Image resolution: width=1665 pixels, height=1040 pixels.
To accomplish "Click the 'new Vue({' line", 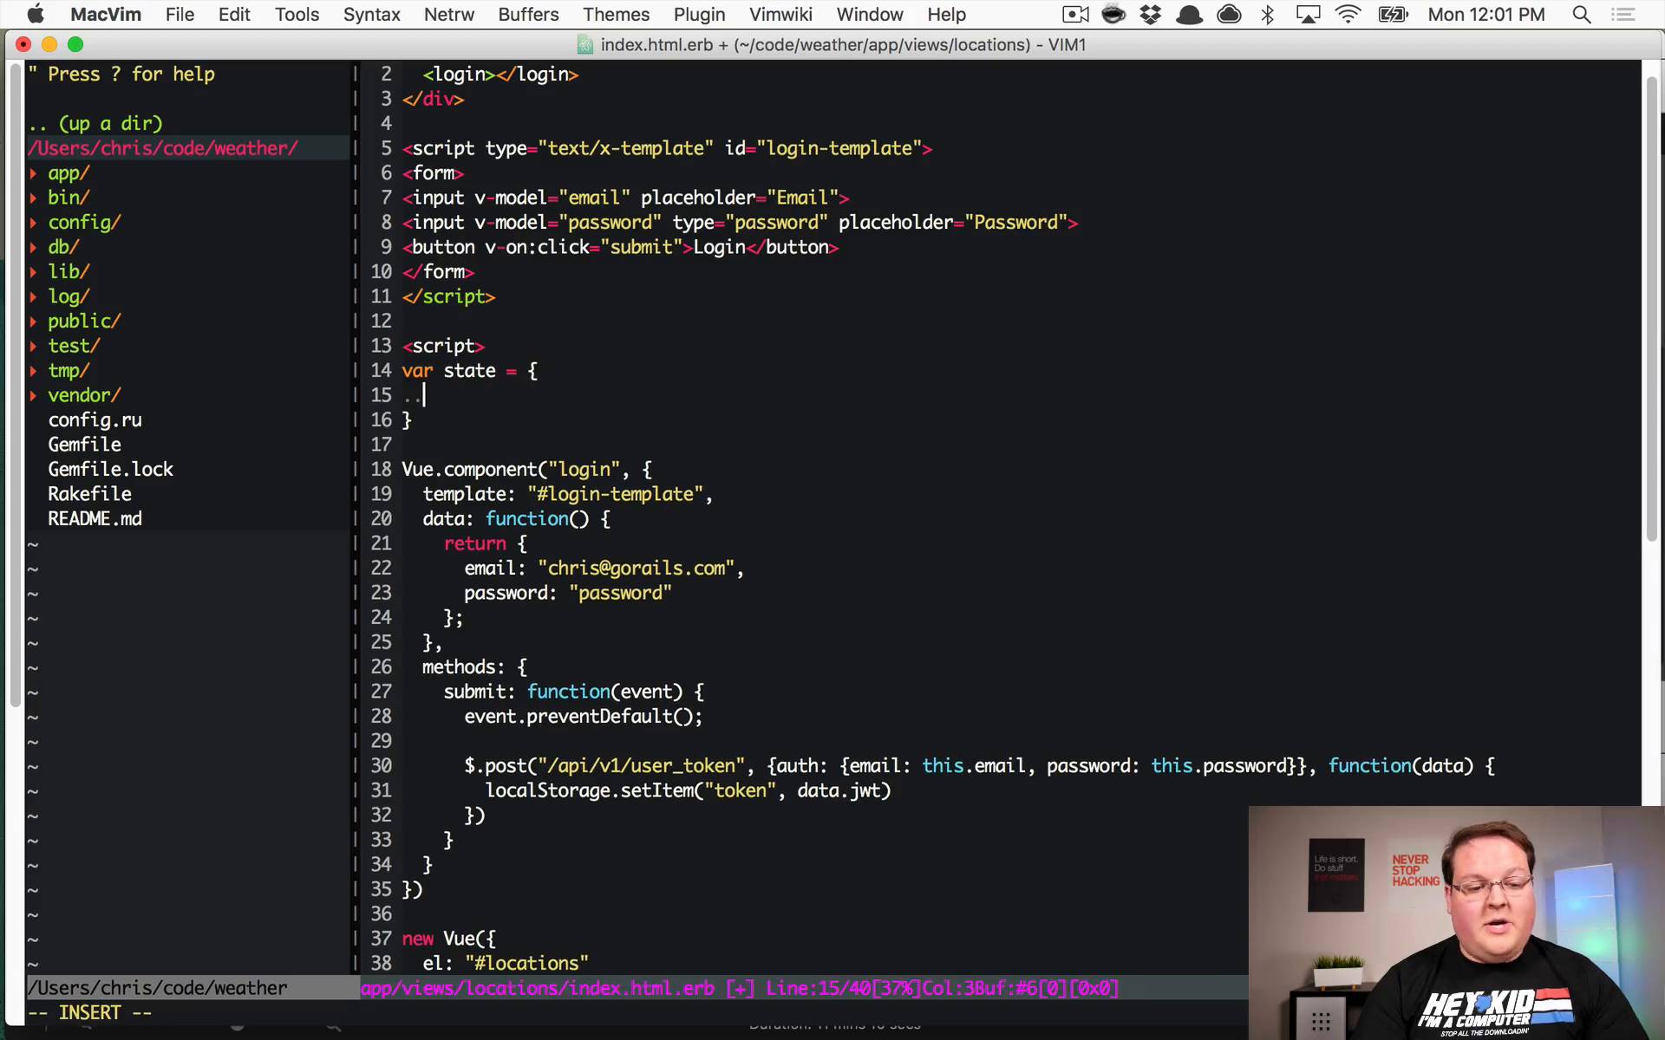I will [x=448, y=939].
